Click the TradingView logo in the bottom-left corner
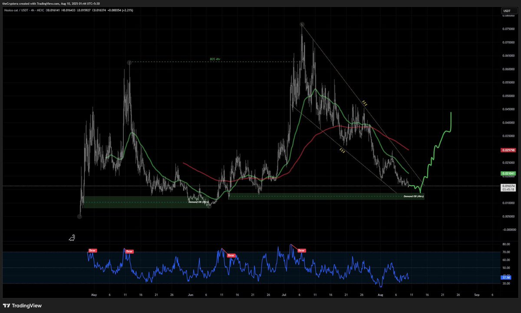 coord(23,306)
